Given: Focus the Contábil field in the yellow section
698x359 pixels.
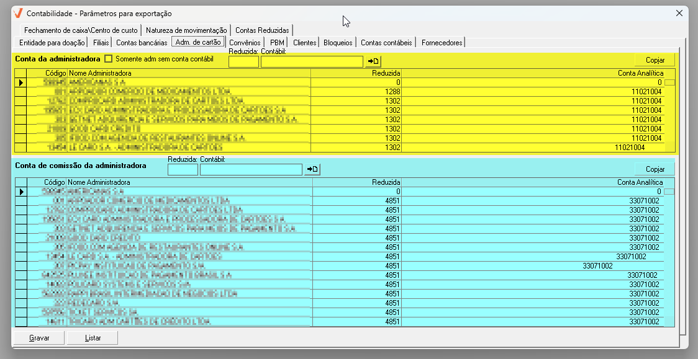Looking at the screenshot, I should 312,62.
